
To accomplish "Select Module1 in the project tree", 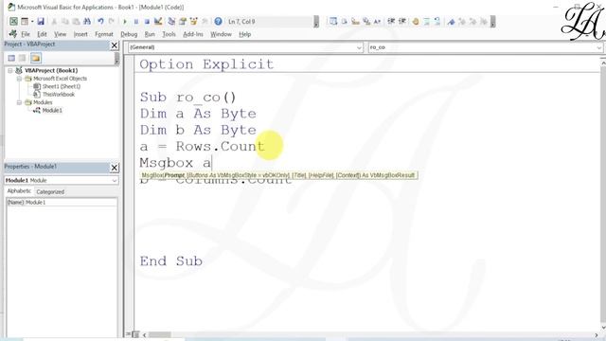I will coord(52,111).
